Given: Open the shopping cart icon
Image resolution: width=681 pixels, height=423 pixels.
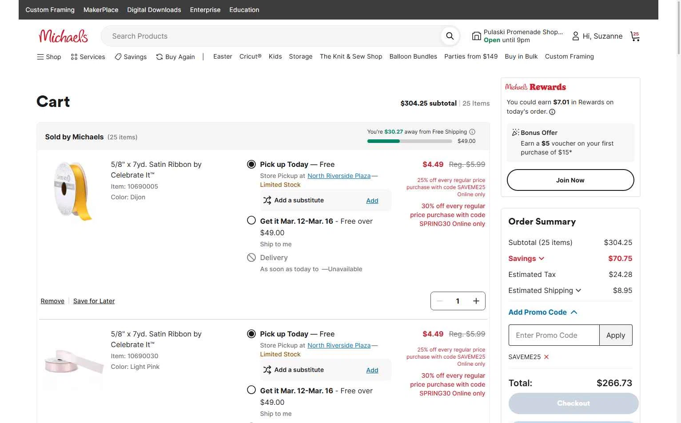Looking at the screenshot, I should point(635,36).
